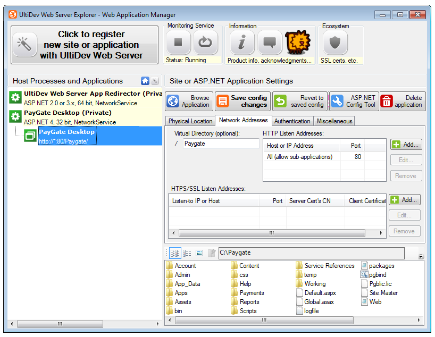Select the bin folder
Screen dimensions: 435x337
[174, 311]
